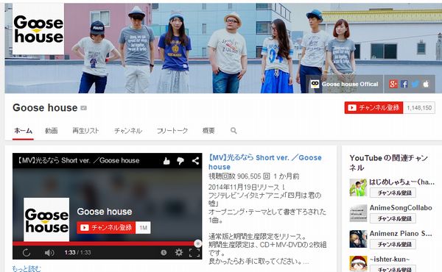Subscribe to the AnimeSongCollabo channel

pyautogui.click(x=393, y=218)
